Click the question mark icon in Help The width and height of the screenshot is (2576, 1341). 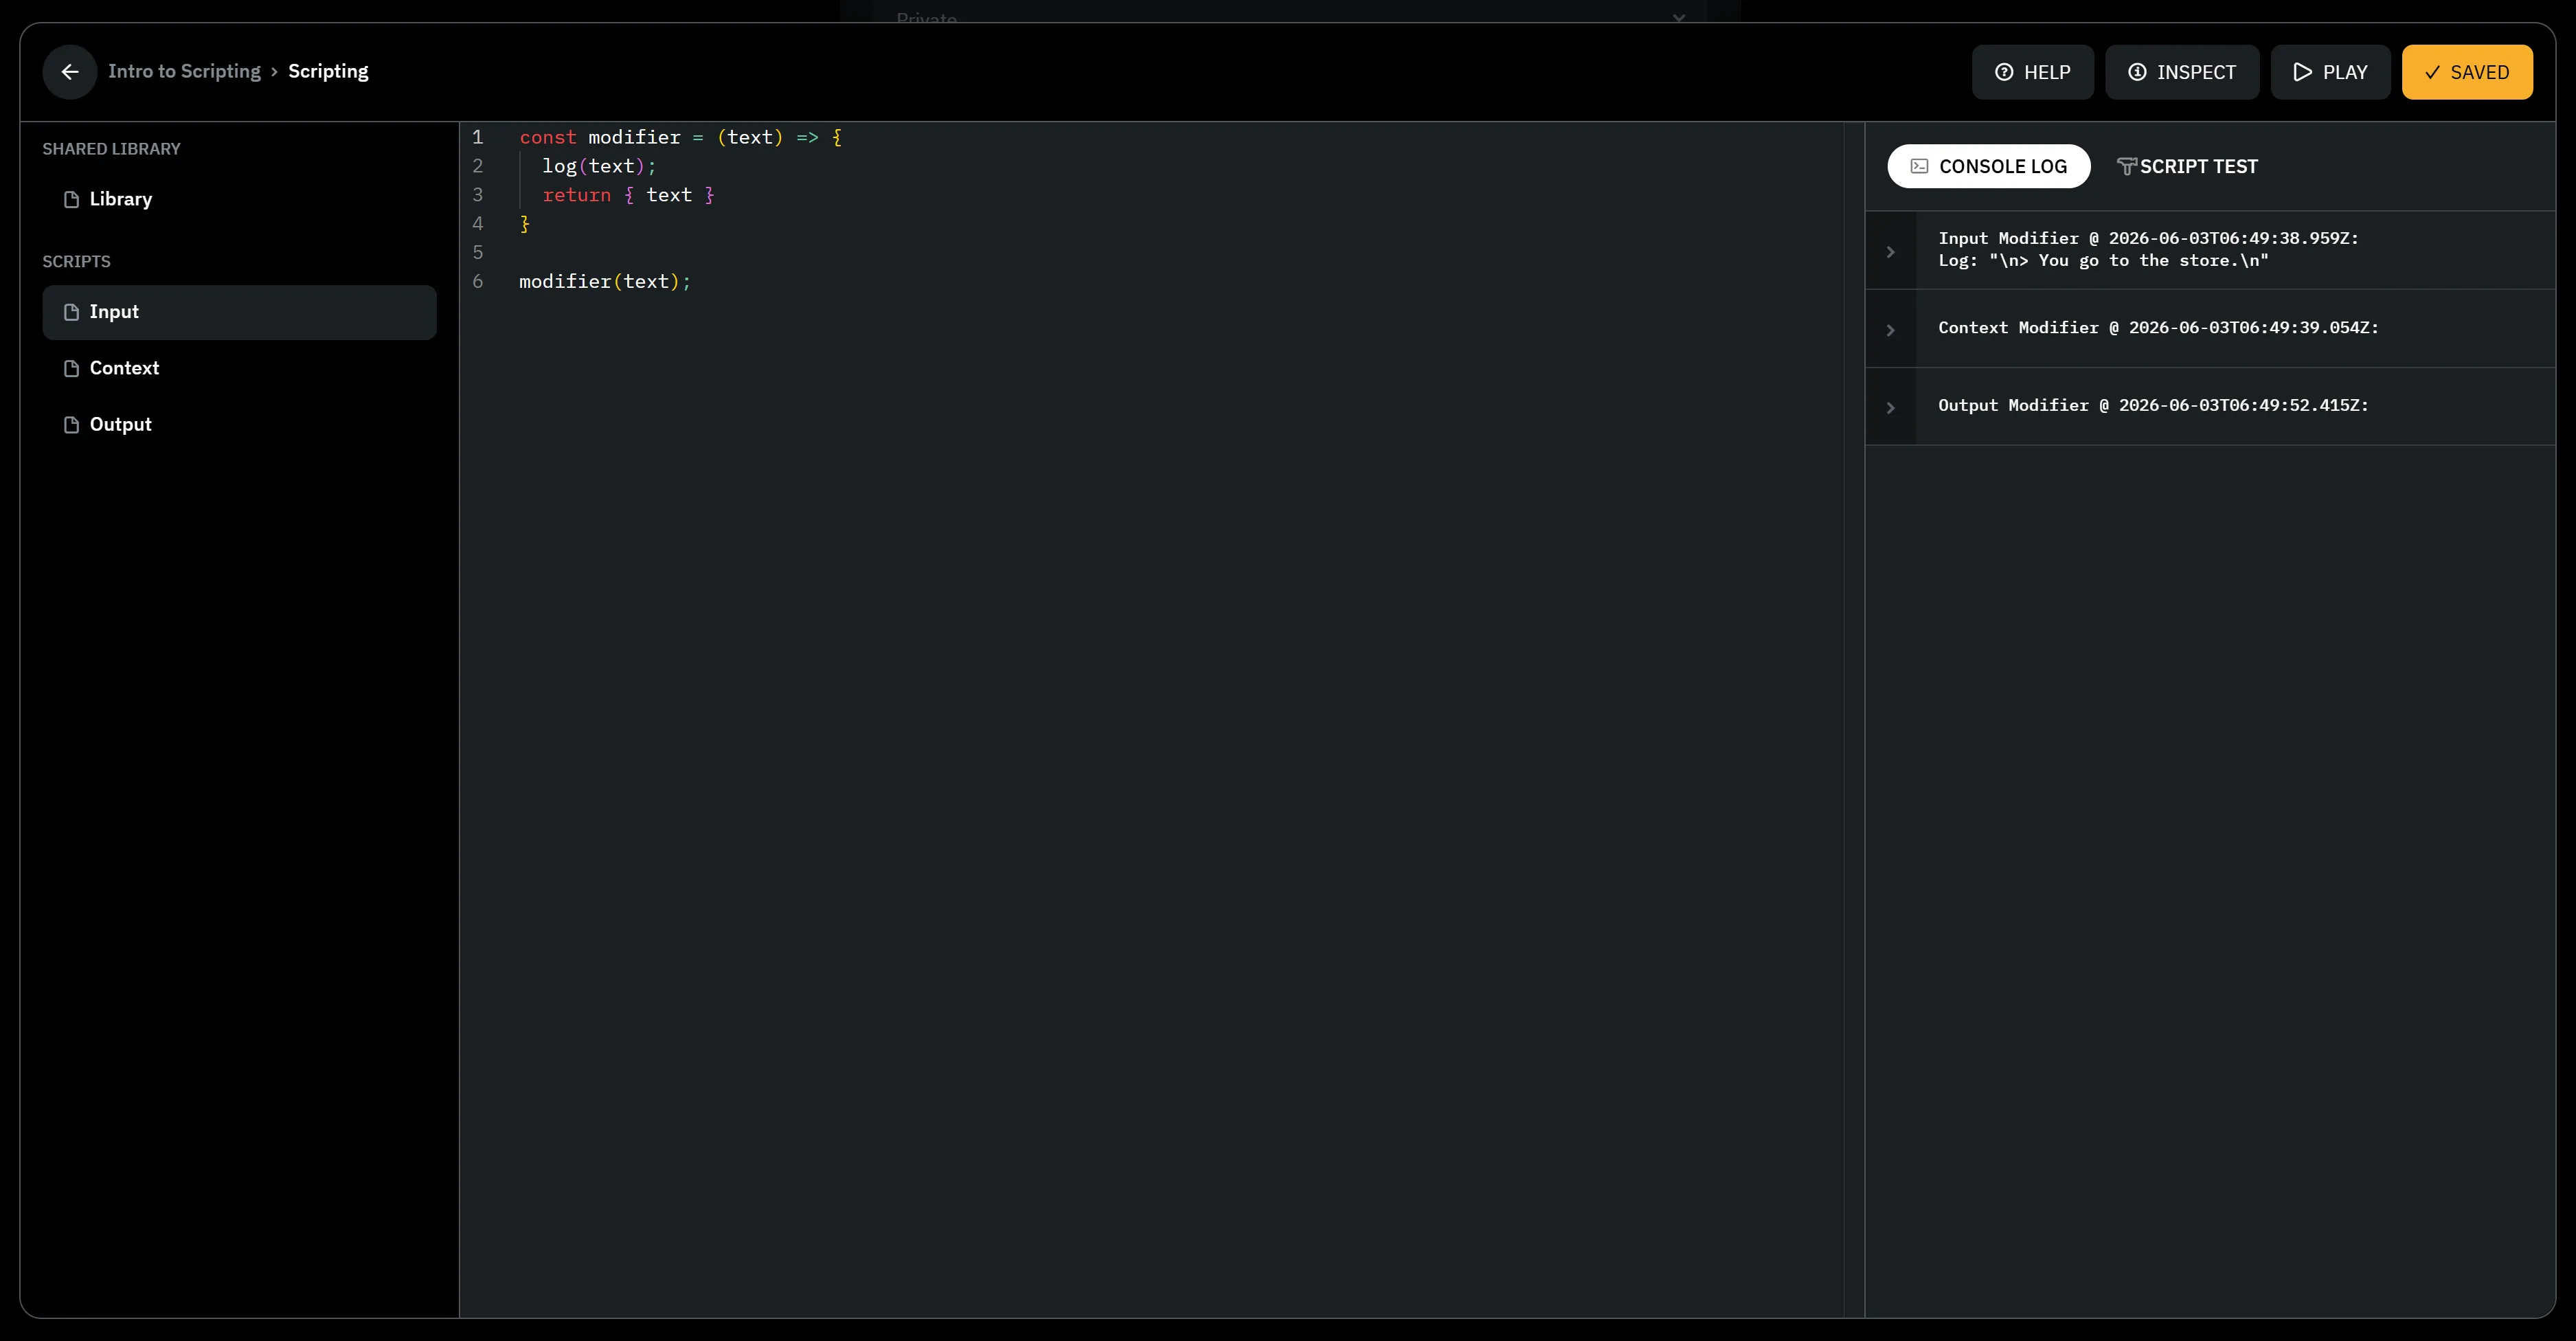pos(2004,72)
